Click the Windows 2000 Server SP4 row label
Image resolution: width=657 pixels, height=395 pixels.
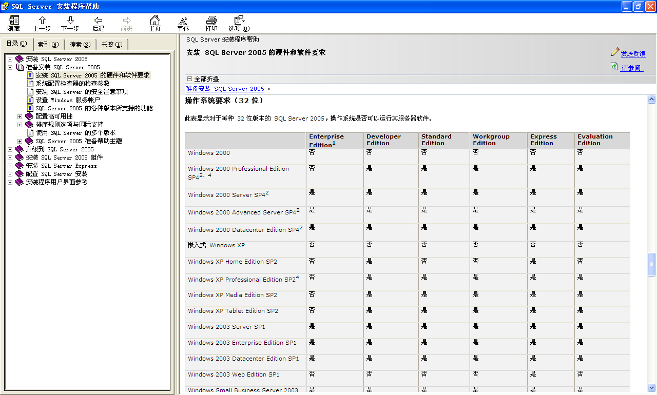click(228, 194)
